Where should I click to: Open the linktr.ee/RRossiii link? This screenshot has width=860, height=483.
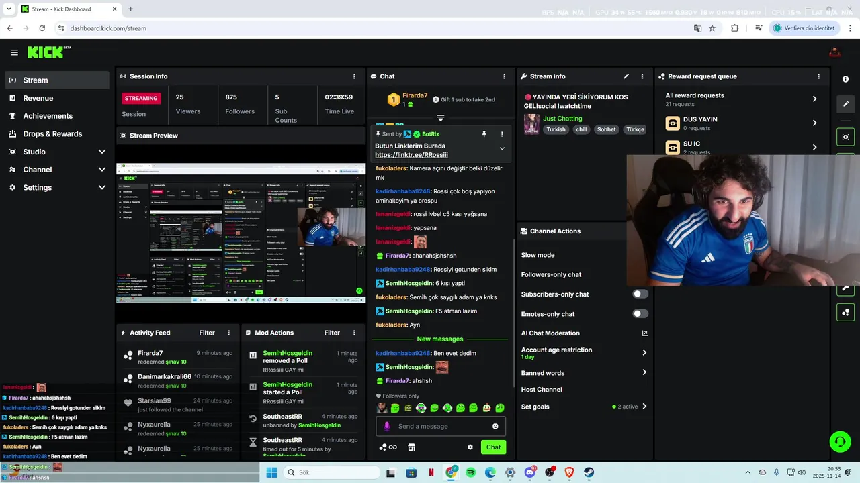411,155
